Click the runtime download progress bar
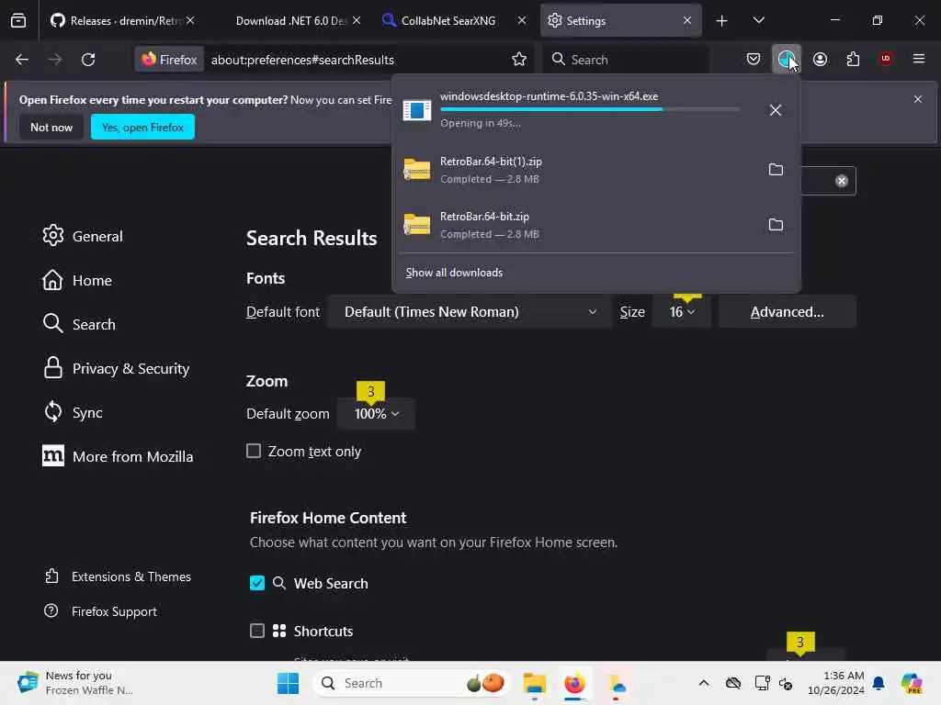941x705 pixels. point(590,109)
